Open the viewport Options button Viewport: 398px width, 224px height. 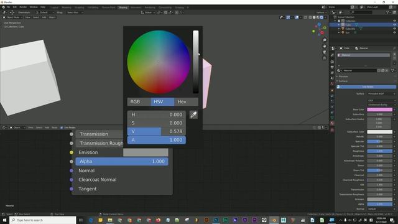point(321,12)
